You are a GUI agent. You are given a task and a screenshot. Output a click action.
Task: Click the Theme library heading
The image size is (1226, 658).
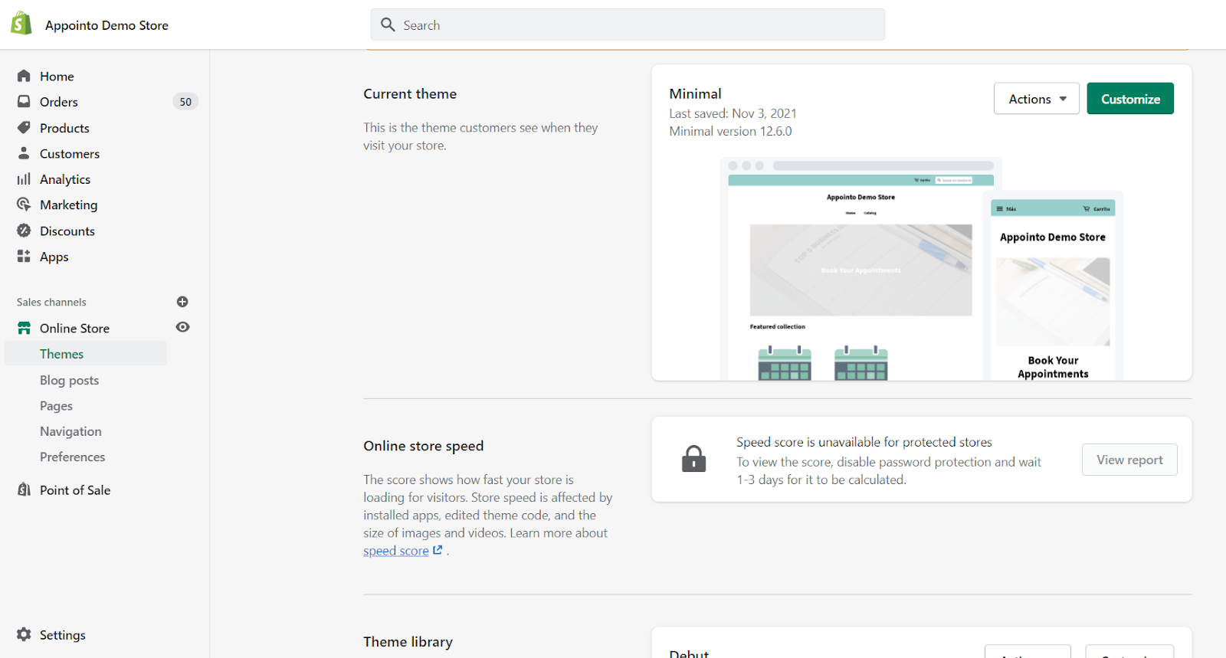[x=408, y=642]
